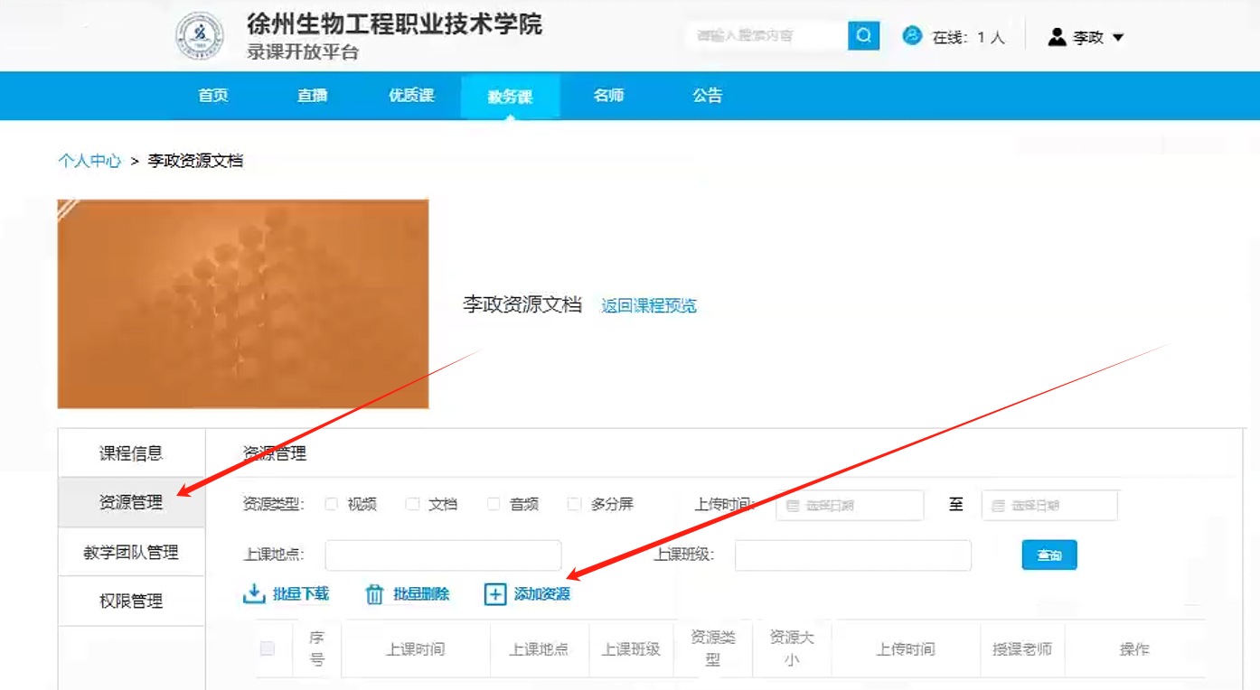
Task: Open the end date picker field
Action: tap(1049, 506)
